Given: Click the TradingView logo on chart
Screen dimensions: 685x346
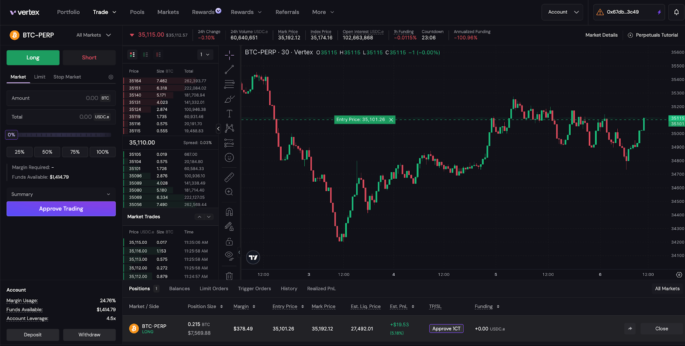Looking at the screenshot, I should pos(253,257).
